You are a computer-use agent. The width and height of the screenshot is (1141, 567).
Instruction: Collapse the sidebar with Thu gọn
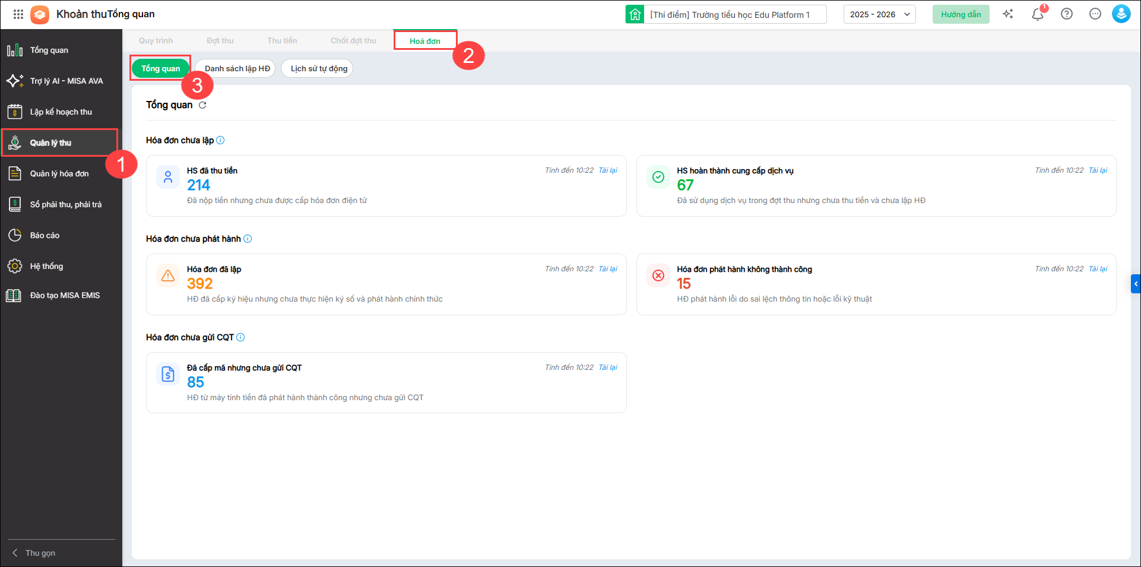click(34, 553)
